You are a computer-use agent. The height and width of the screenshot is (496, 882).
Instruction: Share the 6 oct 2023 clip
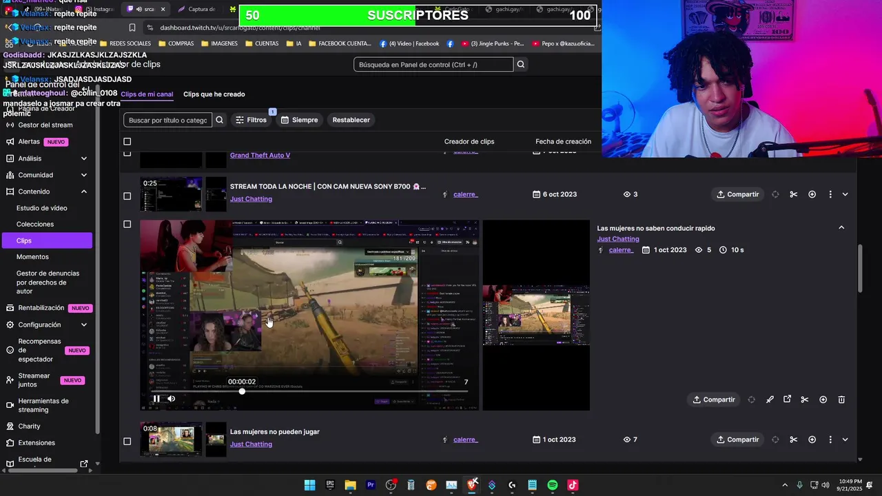pos(737,194)
